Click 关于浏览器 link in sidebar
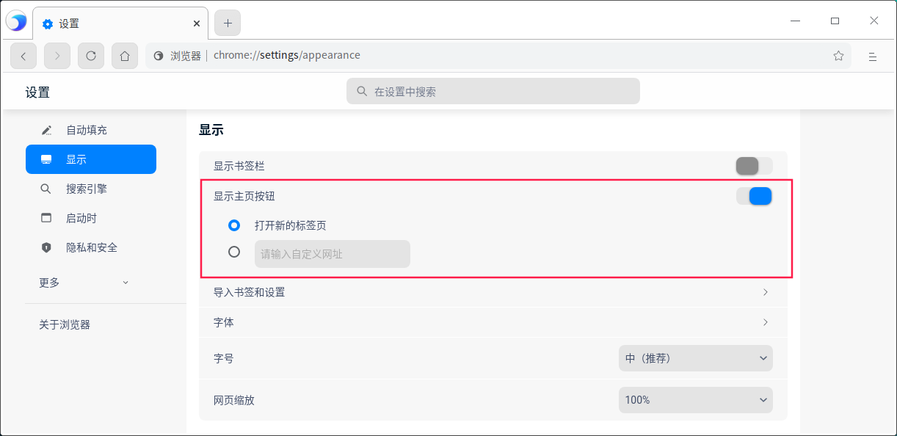The width and height of the screenshot is (897, 436). 65,324
